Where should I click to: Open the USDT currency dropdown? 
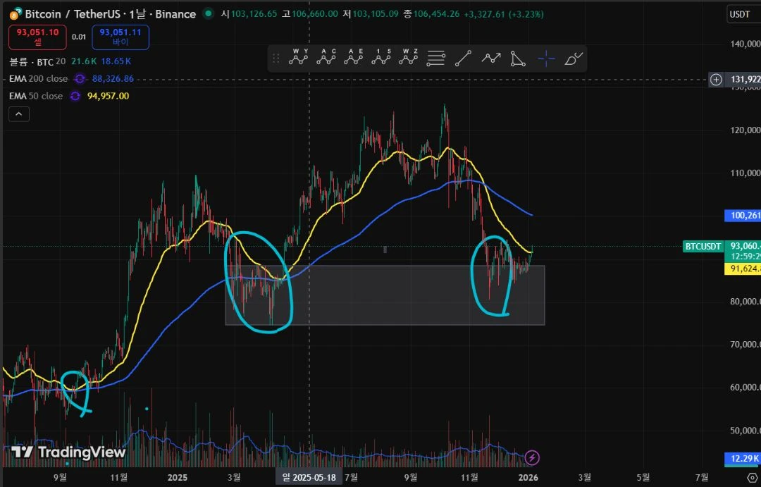743,14
